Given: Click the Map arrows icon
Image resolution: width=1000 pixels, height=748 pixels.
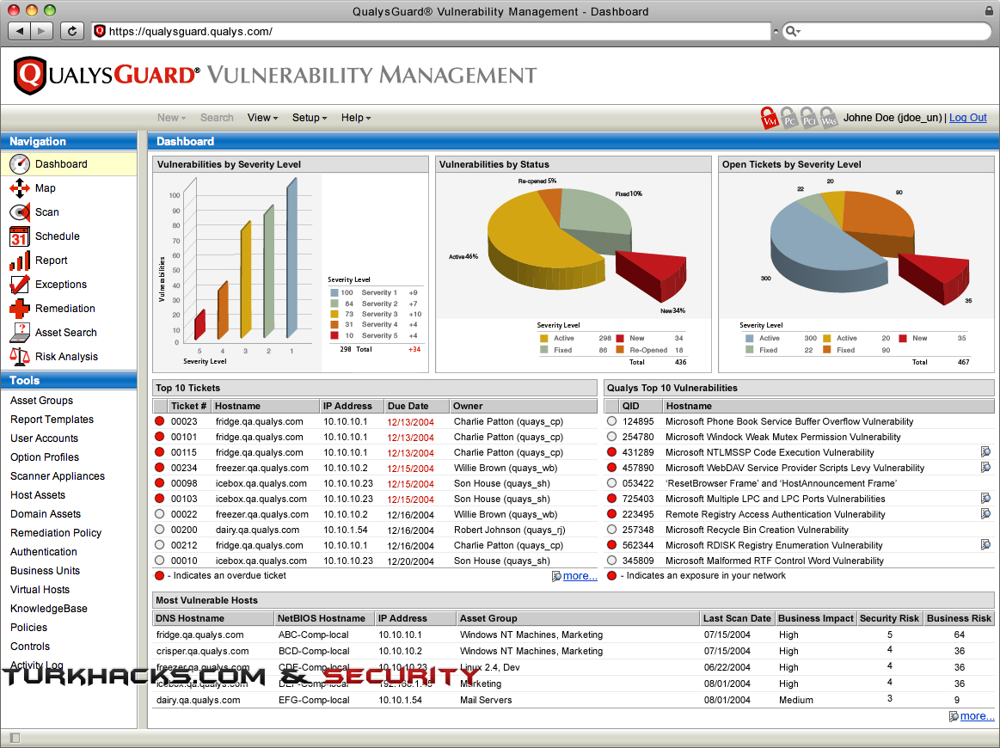Looking at the screenshot, I should (20, 188).
